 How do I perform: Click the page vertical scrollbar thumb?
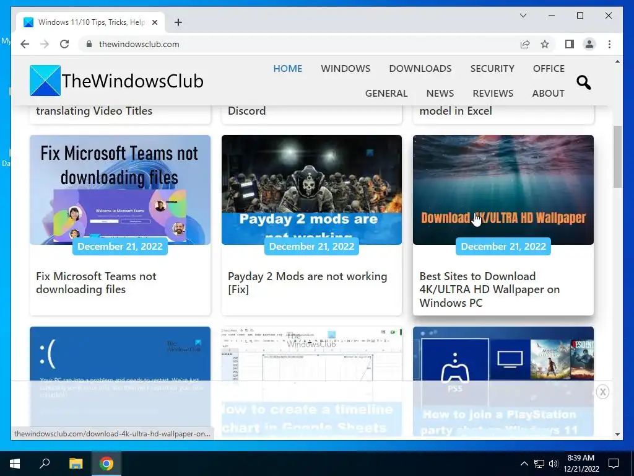[x=617, y=157]
